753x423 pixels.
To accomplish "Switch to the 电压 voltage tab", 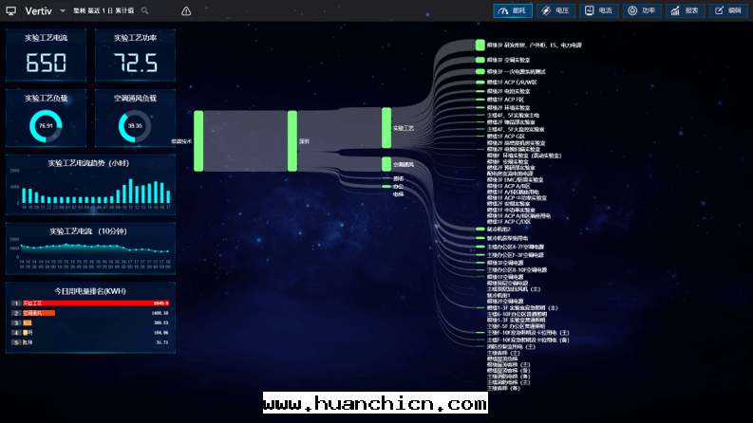I will (555, 10).
